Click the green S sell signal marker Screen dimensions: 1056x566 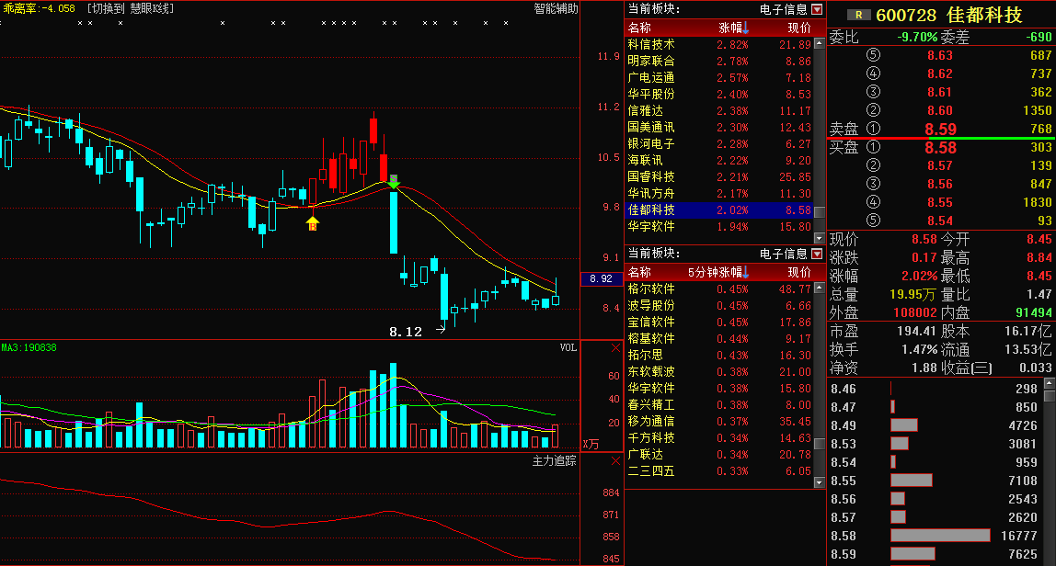click(x=393, y=181)
